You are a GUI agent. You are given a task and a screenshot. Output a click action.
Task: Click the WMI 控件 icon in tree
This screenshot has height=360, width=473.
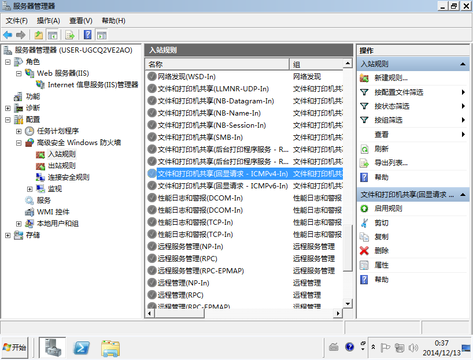(x=29, y=212)
